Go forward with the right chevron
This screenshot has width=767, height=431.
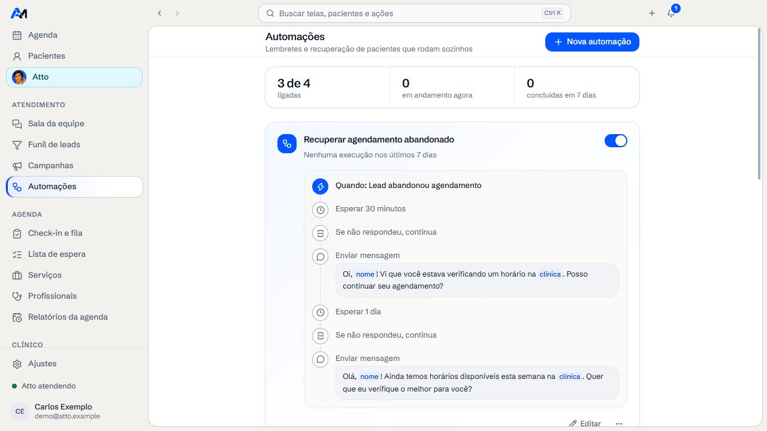pos(177,13)
